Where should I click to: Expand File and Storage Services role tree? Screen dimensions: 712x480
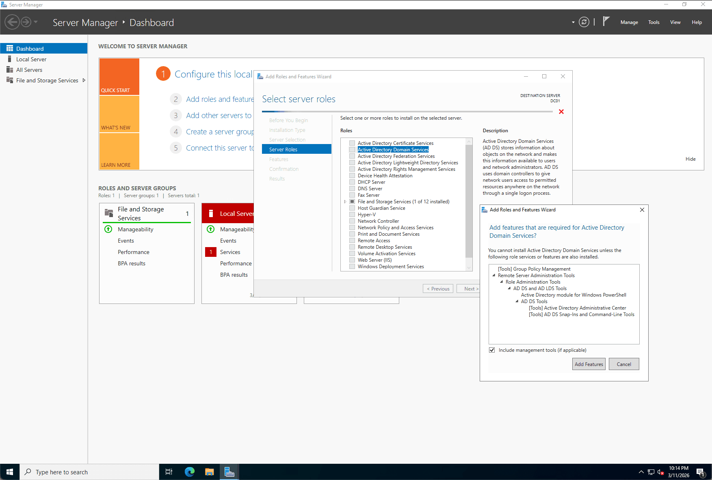345,202
